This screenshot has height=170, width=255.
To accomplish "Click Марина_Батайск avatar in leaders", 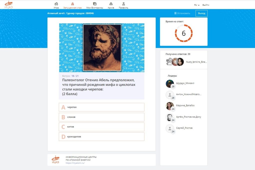I will tap(169, 106).
